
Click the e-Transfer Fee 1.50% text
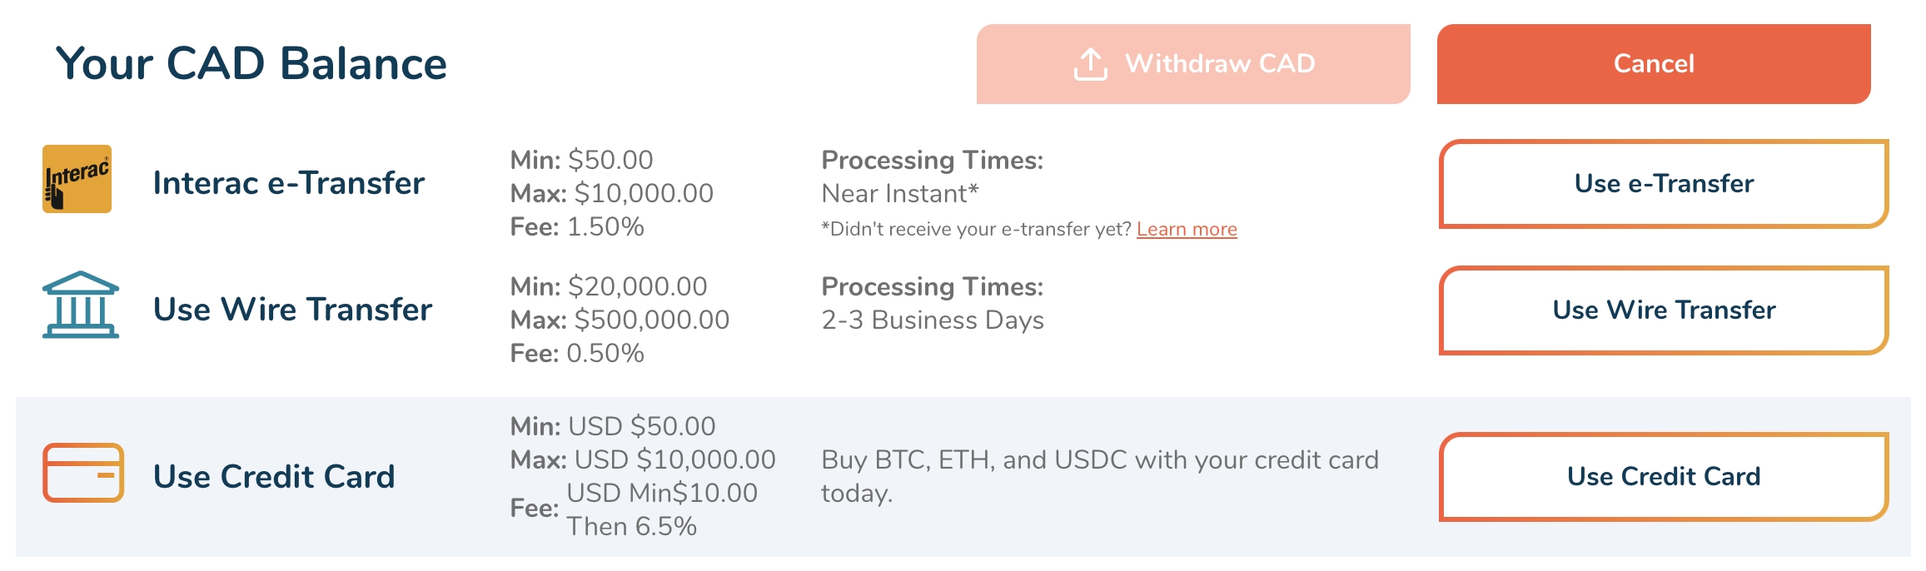577,226
